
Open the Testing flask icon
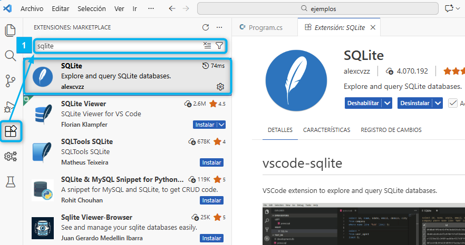point(10,182)
